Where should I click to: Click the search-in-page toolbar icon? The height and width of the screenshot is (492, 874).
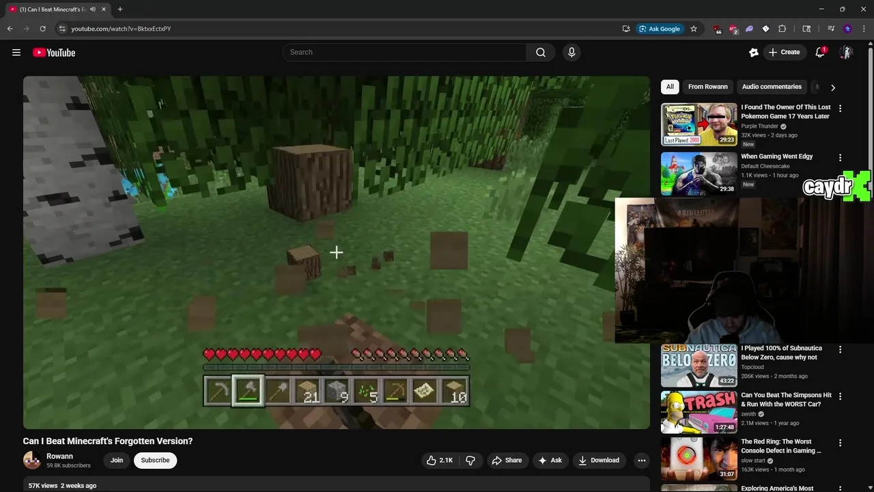pyautogui.click(x=806, y=29)
